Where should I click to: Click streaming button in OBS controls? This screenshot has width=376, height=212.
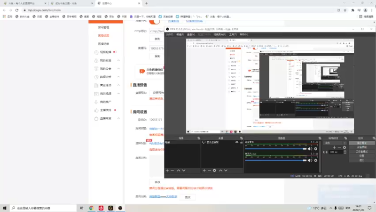[361, 143]
